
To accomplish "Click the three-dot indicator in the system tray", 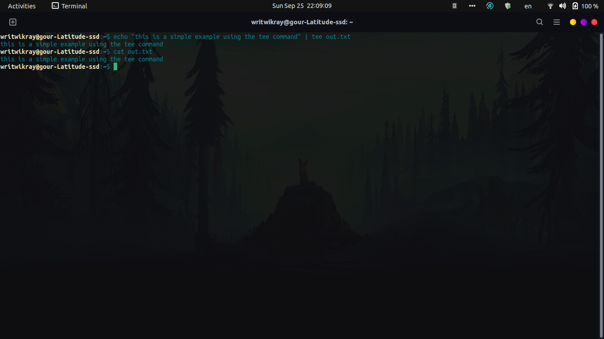I will [x=472, y=6].
